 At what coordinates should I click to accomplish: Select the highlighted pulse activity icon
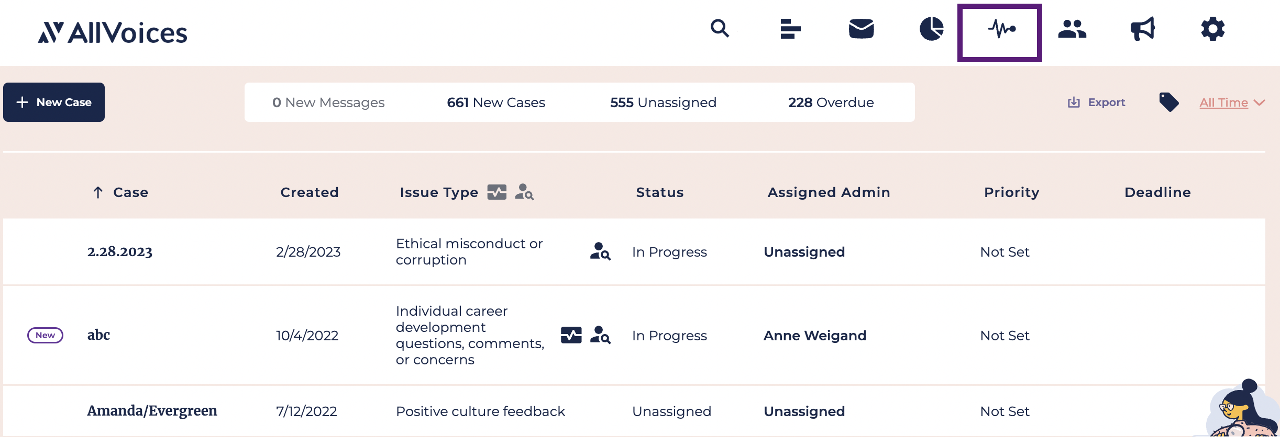pos(1000,32)
